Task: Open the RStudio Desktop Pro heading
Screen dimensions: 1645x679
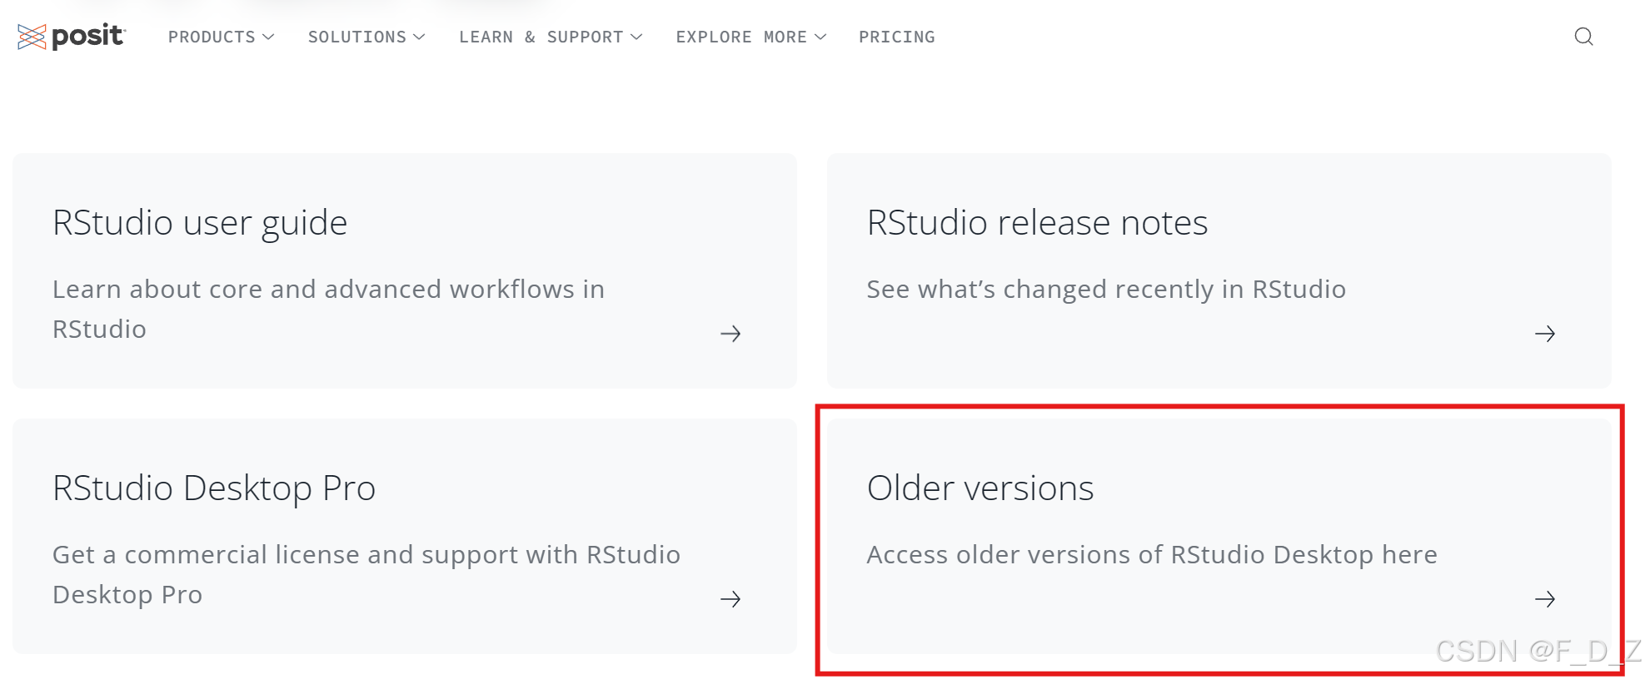Action: pyautogui.click(x=214, y=488)
